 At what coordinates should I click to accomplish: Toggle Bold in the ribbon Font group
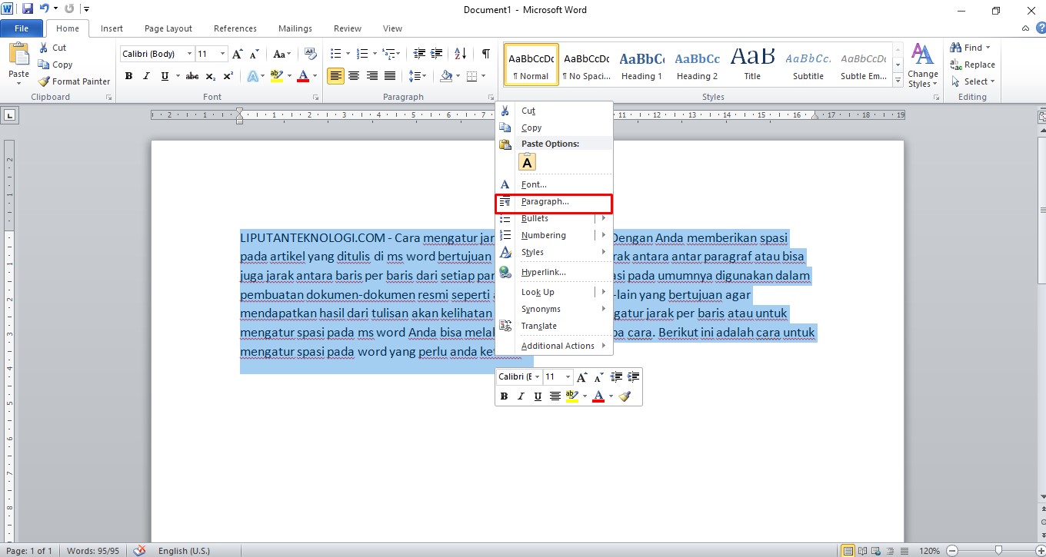128,76
